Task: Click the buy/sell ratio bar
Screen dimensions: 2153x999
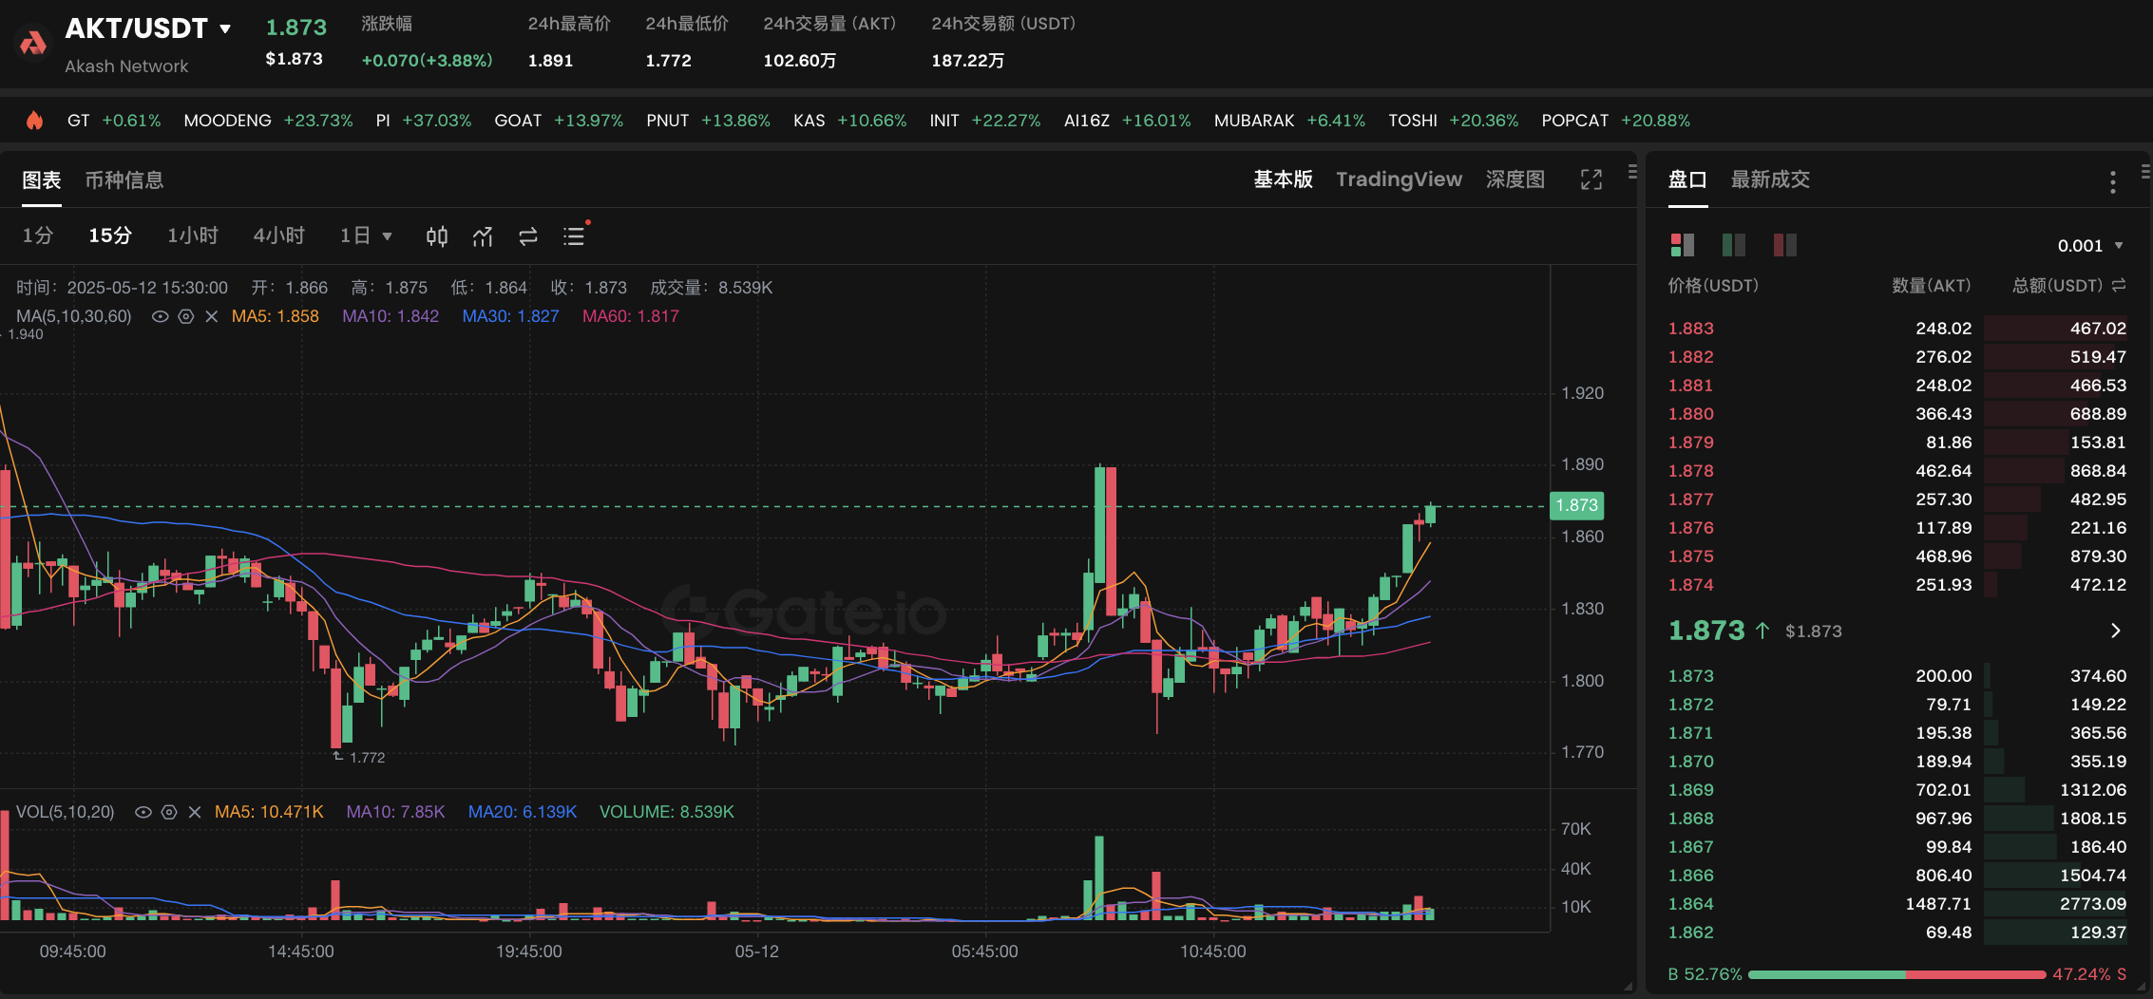Action: (1896, 974)
